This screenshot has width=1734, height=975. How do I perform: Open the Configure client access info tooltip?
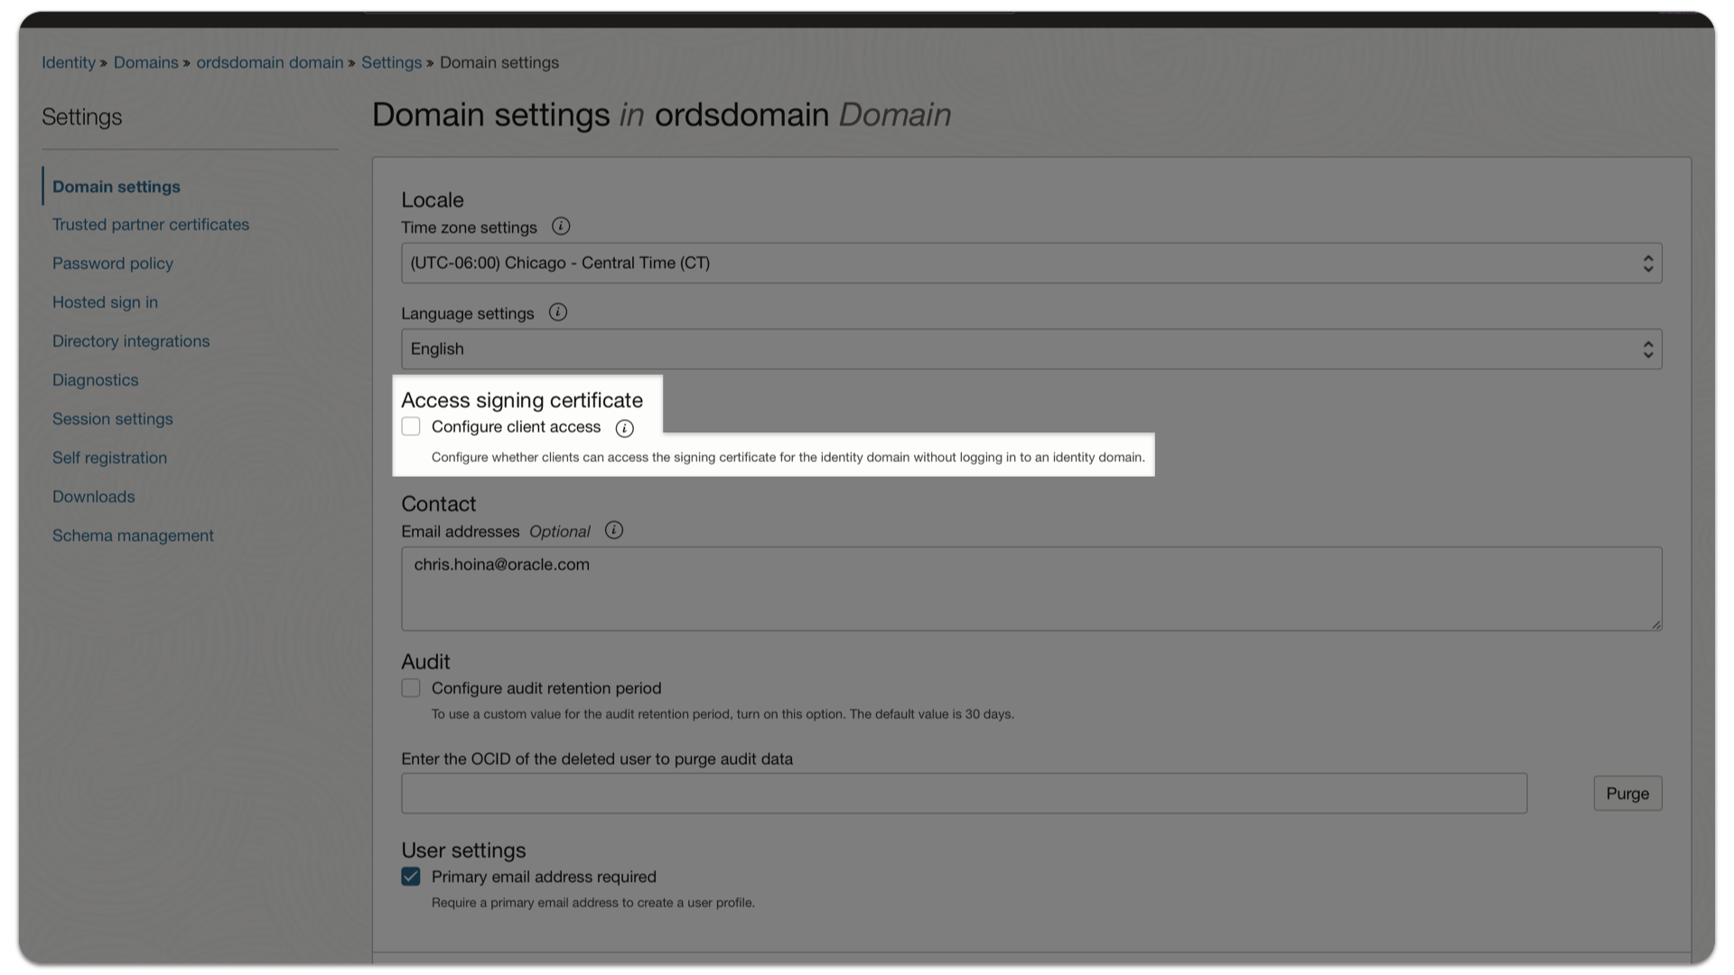(x=624, y=429)
